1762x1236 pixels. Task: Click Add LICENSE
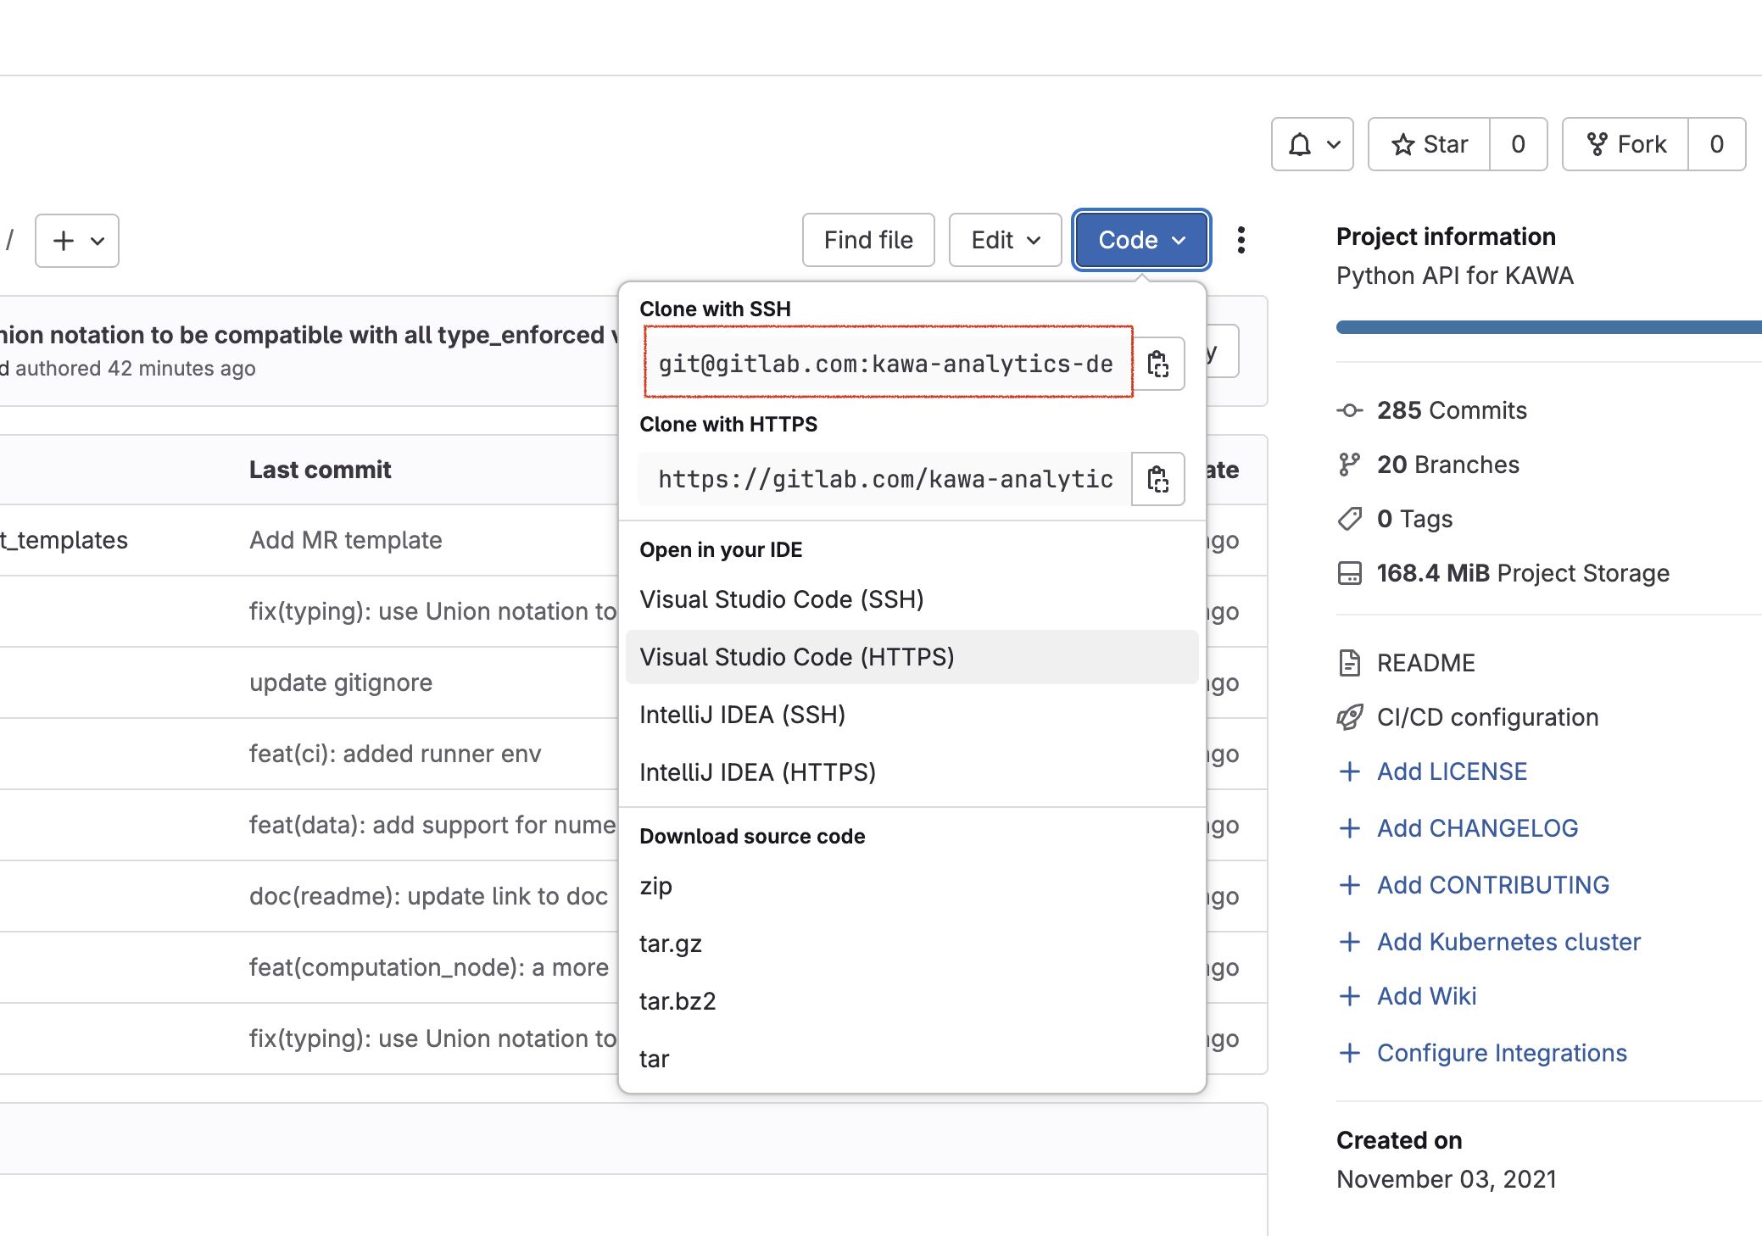click(1452, 771)
